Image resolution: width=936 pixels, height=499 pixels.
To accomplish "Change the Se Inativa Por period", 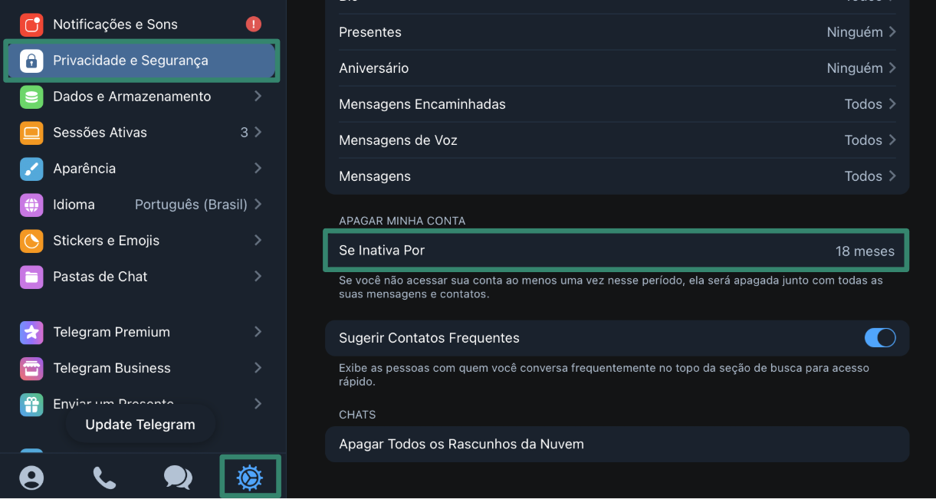I will (x=616, y=251).
